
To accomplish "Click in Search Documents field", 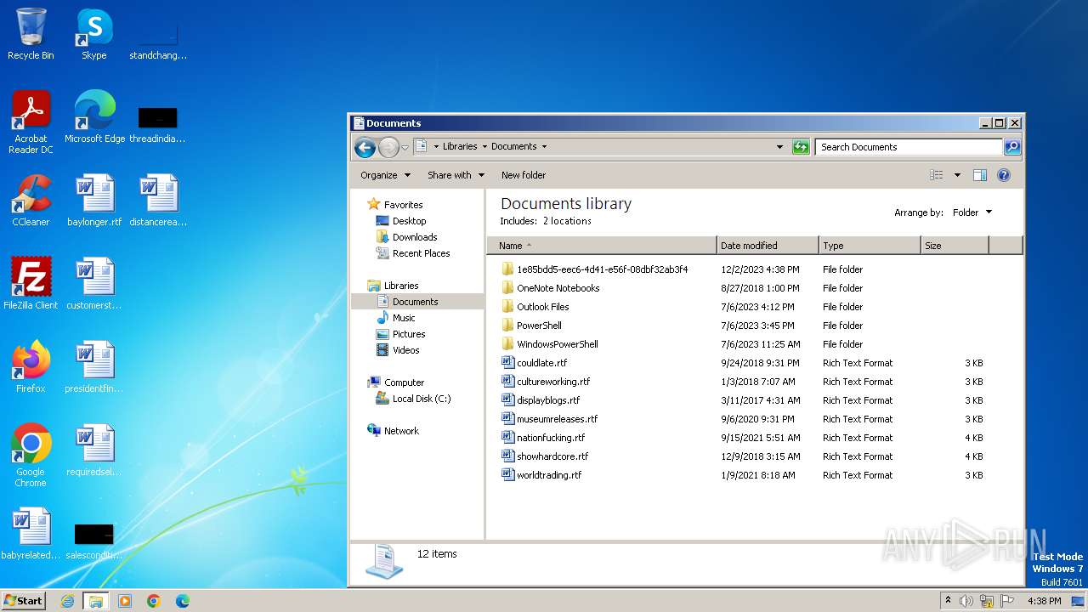I will [908, 147].
